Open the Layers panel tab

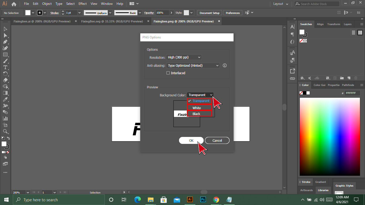pos(347,24)
